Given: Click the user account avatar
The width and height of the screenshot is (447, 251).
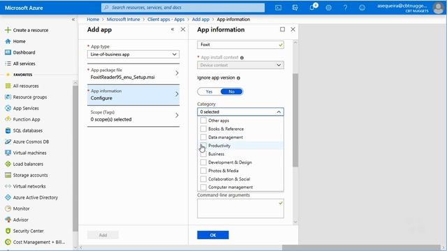Looking at the screenshot, I should (x=438, y=8).
